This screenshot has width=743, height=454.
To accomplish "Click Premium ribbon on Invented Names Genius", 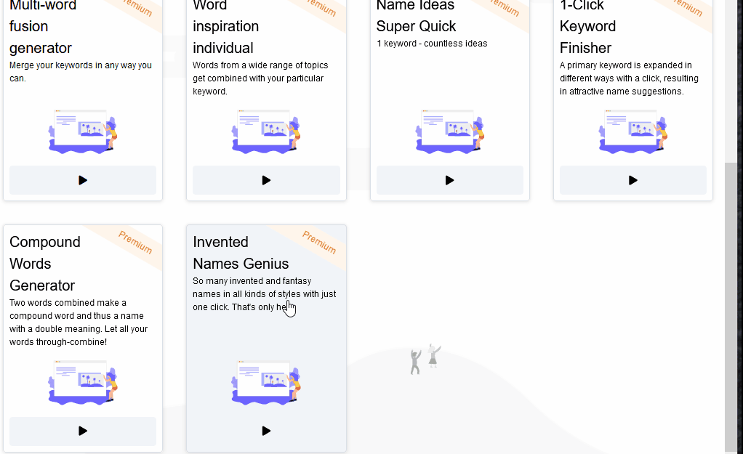I will 319,243.
